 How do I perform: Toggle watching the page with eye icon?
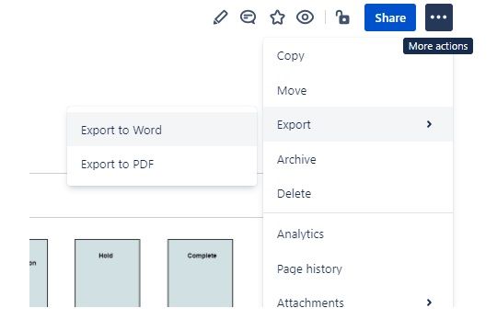305,17
